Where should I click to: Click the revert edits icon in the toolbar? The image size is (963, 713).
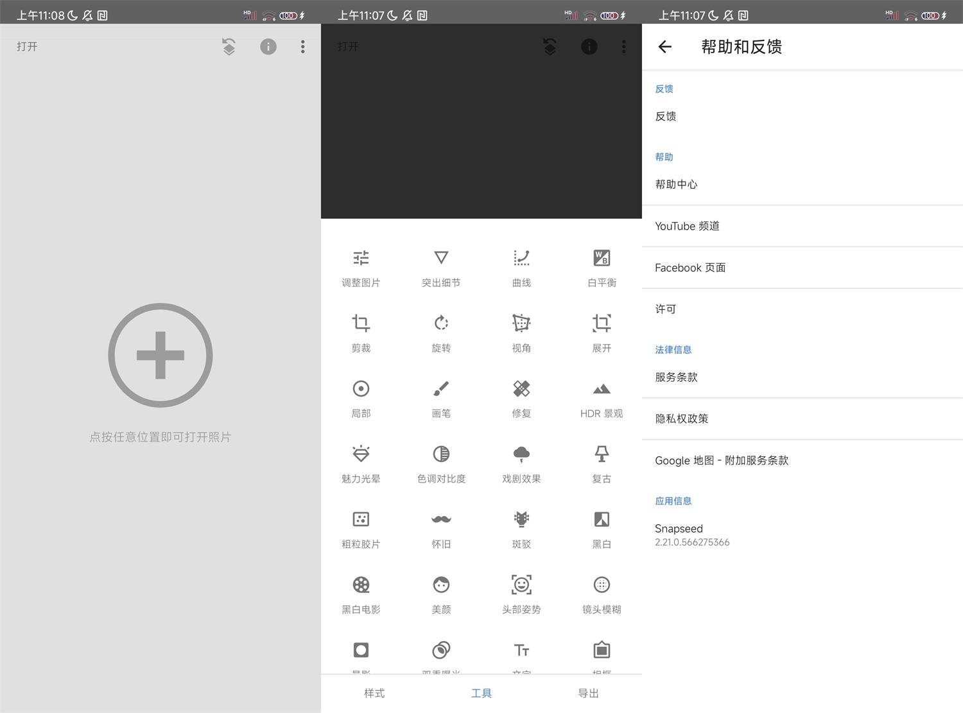(x=550, y=46)
